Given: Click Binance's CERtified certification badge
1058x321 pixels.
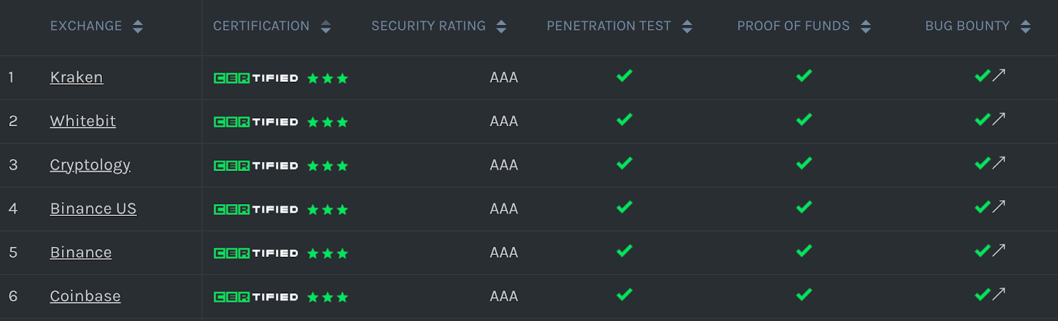Looking at the screenshot, I should [x=256, y=253].
